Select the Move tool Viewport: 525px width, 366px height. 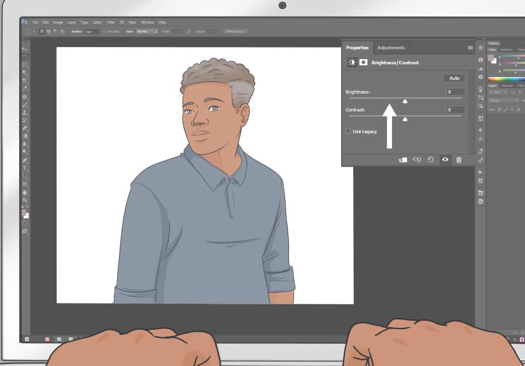coord(25,49)
